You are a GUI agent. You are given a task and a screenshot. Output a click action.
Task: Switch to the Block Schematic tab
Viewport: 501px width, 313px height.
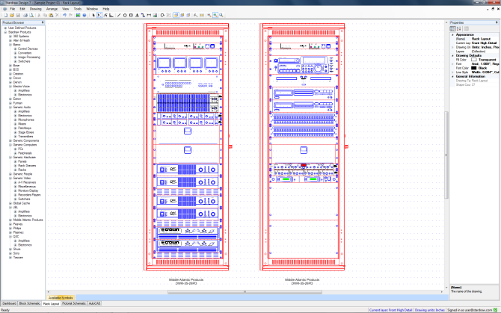[x=30, y=304]
